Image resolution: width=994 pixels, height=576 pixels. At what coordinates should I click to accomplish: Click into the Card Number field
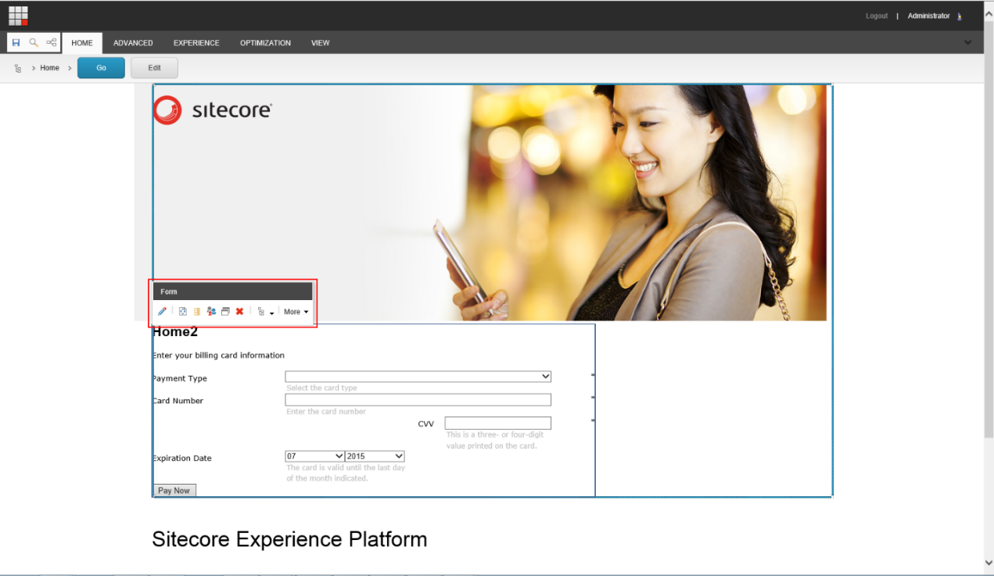tap(418, 400)
